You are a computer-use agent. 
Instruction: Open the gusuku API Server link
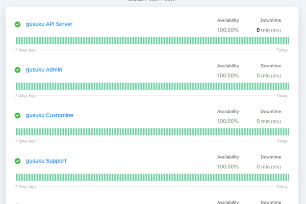click(48, 24)
